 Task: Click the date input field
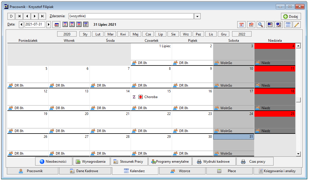(x=35, y=25)
